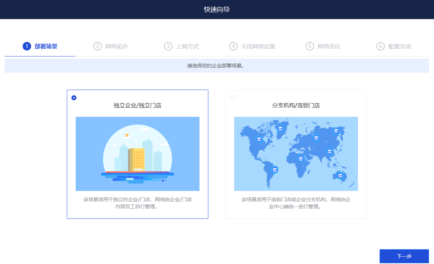Click the store marker on Australia
The image size is (434, 264).
[x=340, y=175]
